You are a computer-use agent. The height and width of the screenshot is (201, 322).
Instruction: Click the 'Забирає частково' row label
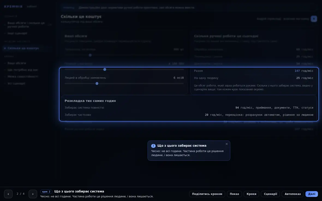77,115
